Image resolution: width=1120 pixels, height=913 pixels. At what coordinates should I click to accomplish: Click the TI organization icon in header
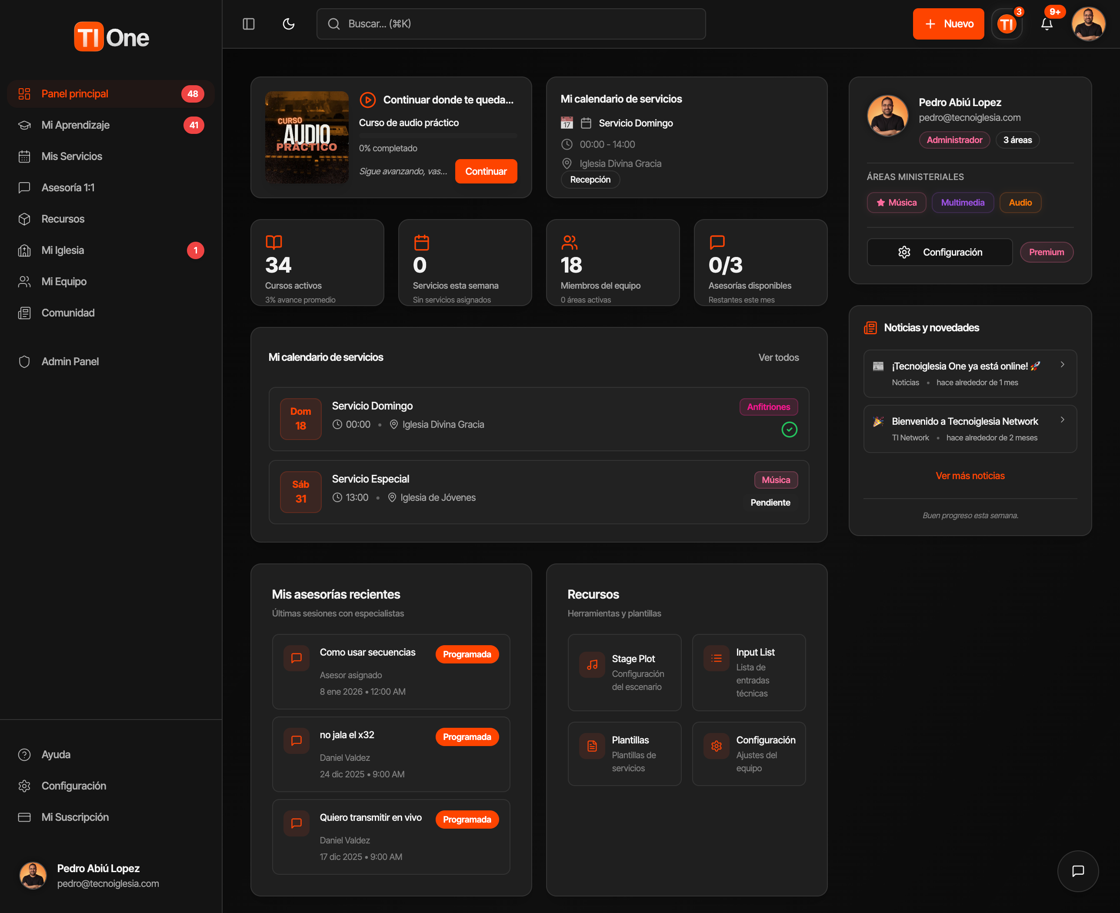[1007, 23]
